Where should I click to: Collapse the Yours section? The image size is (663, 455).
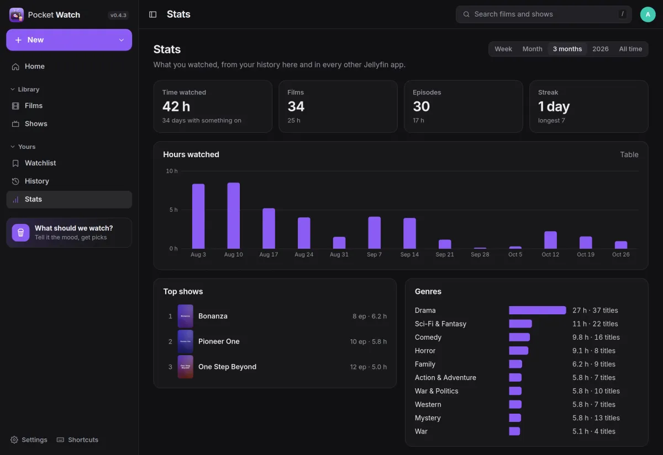coord(23,147)
